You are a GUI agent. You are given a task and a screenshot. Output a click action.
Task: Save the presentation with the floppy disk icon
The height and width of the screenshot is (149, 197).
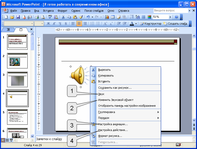click(18, 17)
